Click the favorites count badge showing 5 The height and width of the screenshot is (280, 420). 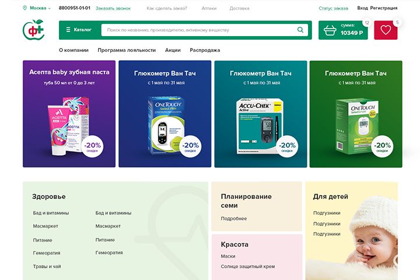coord(397,23)
